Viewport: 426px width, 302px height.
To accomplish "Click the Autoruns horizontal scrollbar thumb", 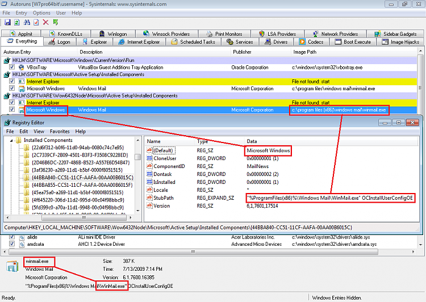I will [x=193, y=251].
